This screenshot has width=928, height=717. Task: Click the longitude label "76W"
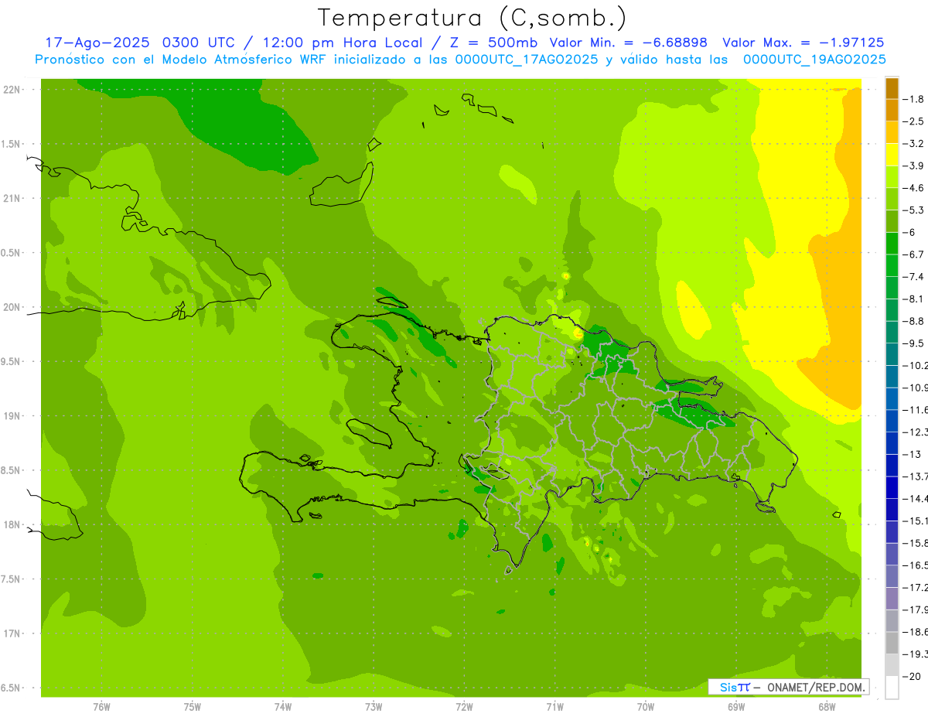(101, 707)
